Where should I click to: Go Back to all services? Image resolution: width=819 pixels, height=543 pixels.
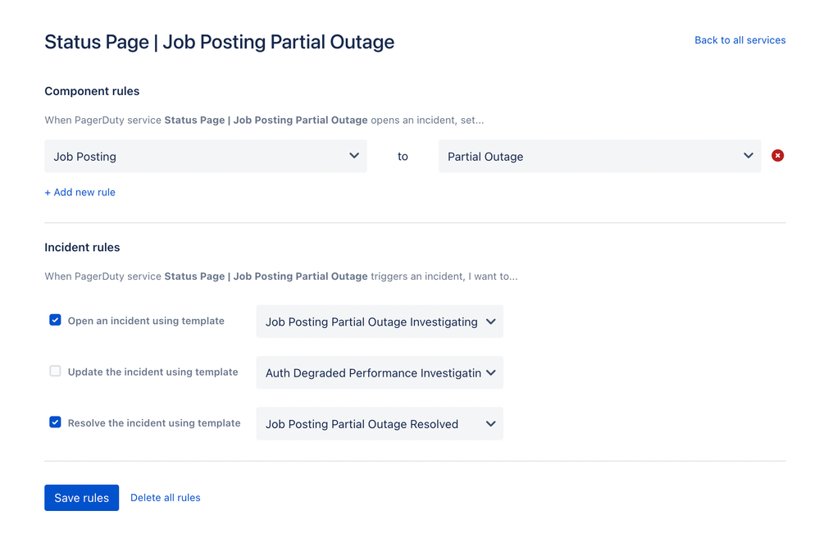(740, 40)
